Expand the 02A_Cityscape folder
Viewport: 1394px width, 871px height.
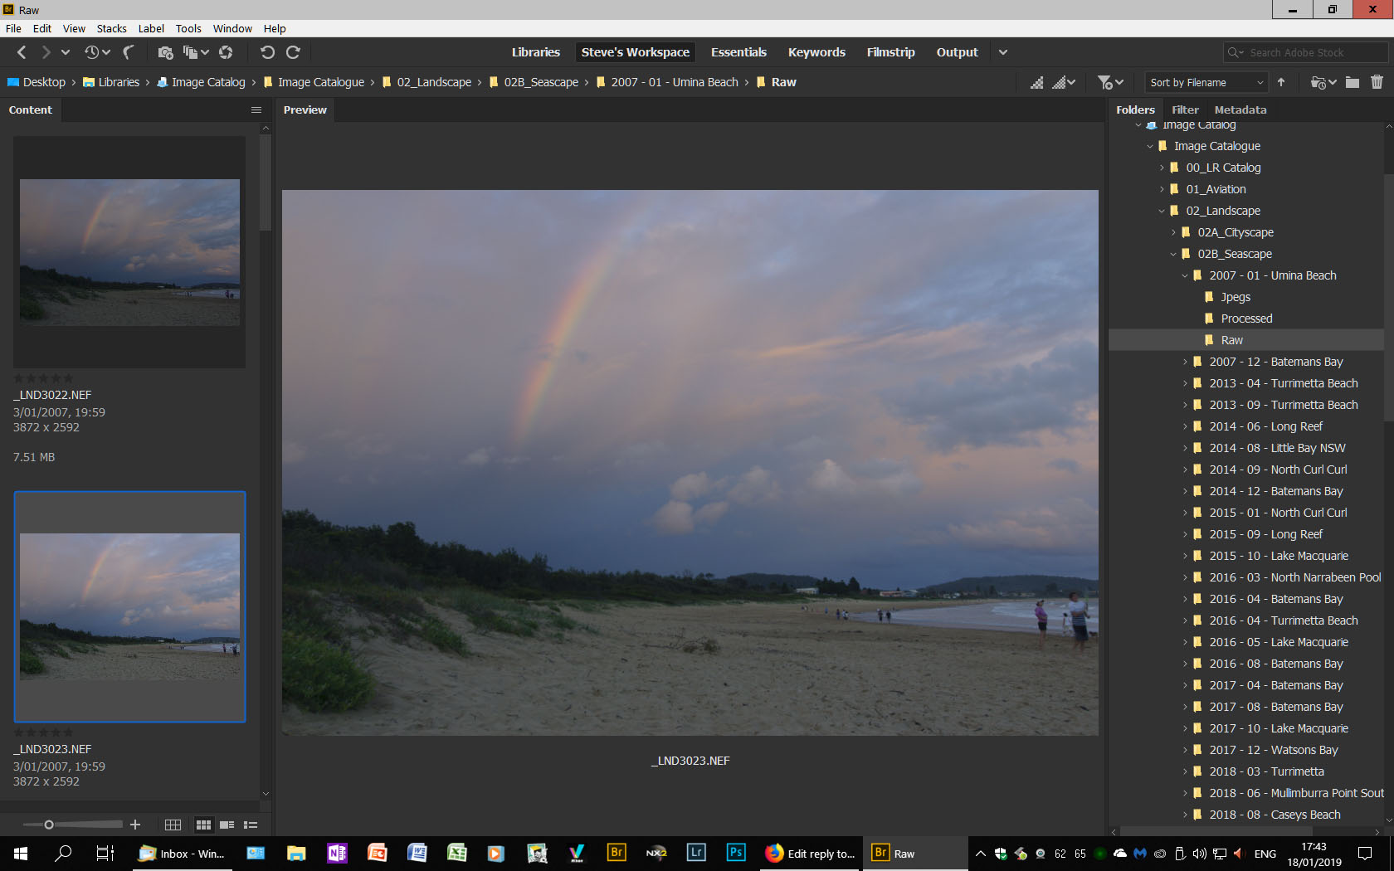tap(1173, 232)
